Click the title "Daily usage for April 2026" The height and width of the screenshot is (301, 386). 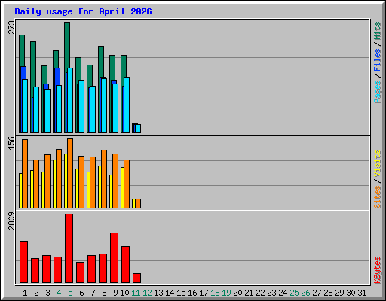tap(83, 11)
